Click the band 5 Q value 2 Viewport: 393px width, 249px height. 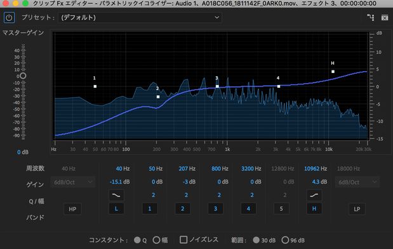pyautogui.click(x=284, y=195)
